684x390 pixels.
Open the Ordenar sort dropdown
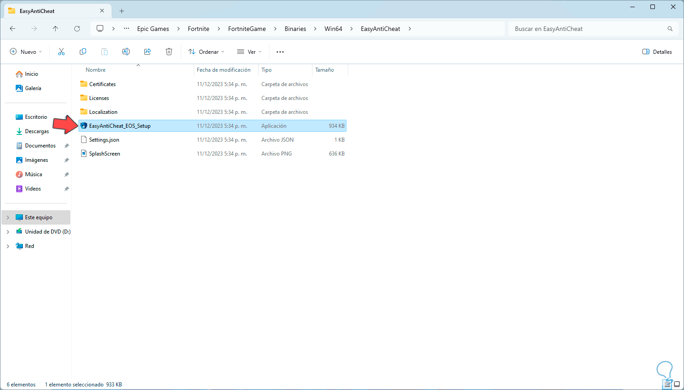coord(206,52)
